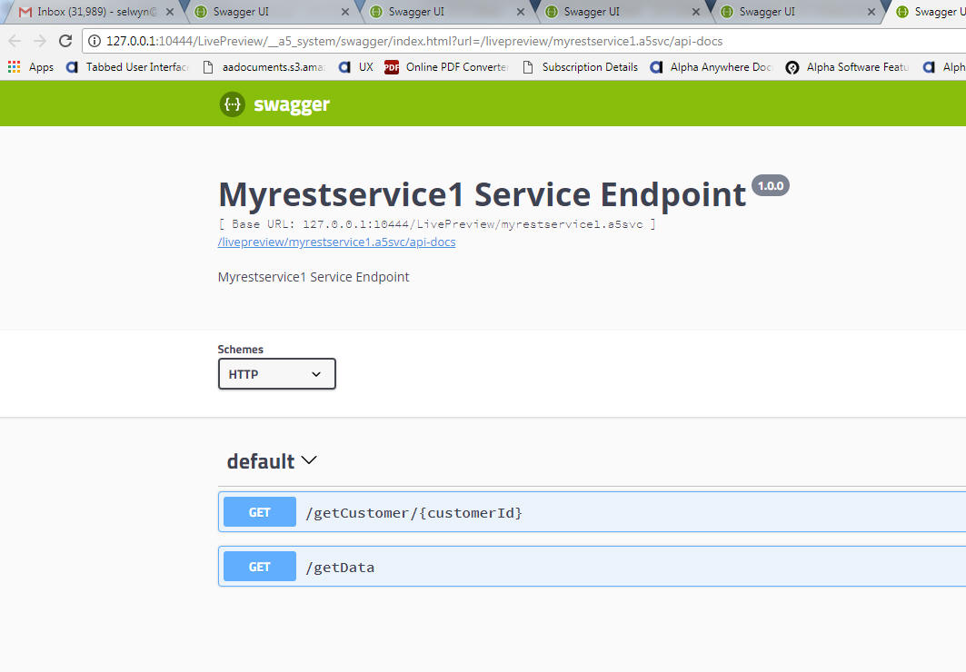Image resolution: width=966 pixels, height=672 pixels.
Task: Click the site info icon in address bar
Action: pyautogui.click(x=95, y=41)
